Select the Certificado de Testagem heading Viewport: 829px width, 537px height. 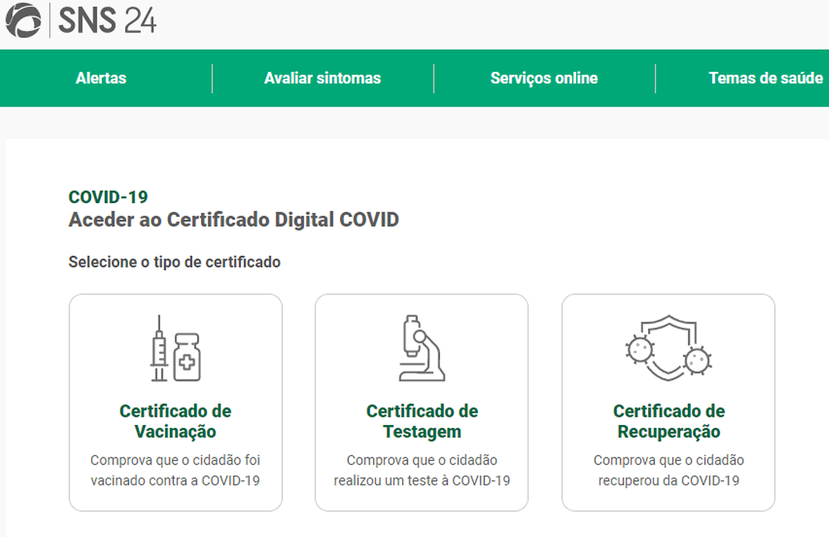tap(422, 422)
